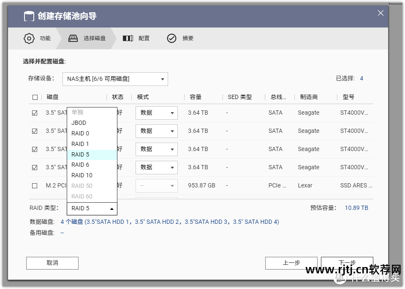Toggle the select-all disks header checkbox

pos(35,97)
